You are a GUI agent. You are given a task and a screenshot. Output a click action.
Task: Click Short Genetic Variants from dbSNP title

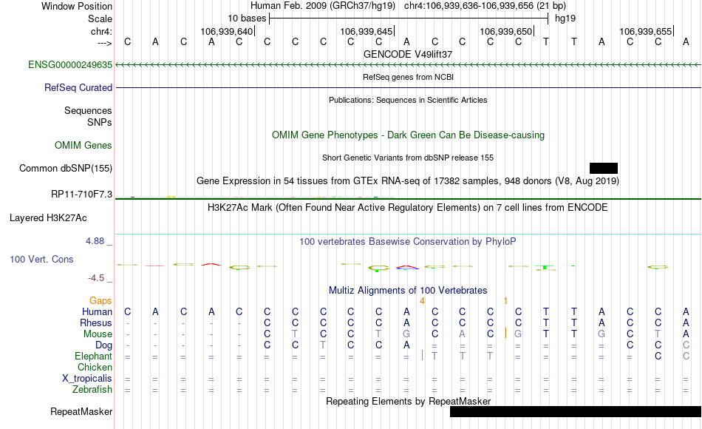(408, 158)
